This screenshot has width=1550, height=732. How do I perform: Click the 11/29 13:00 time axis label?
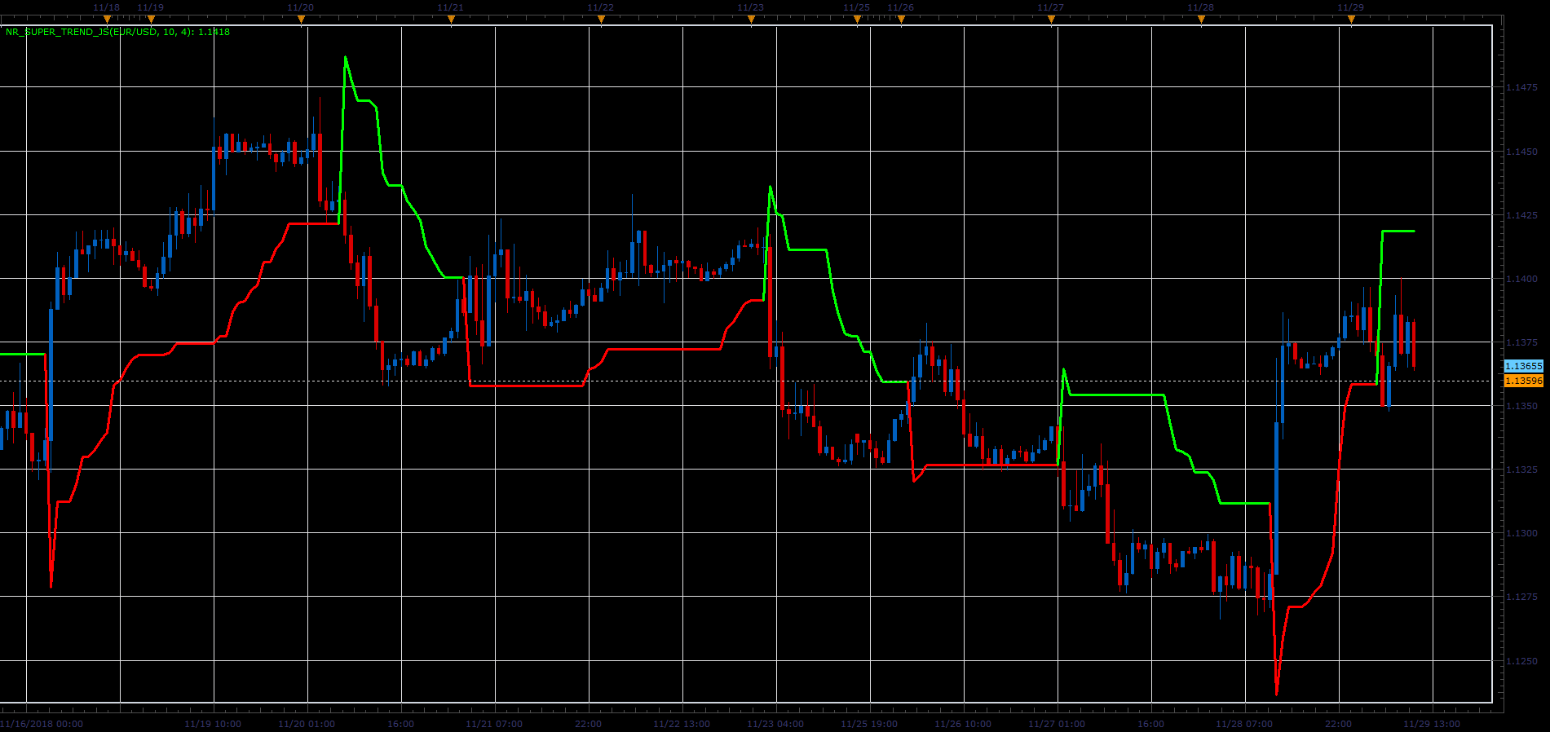click(1432, 724)
